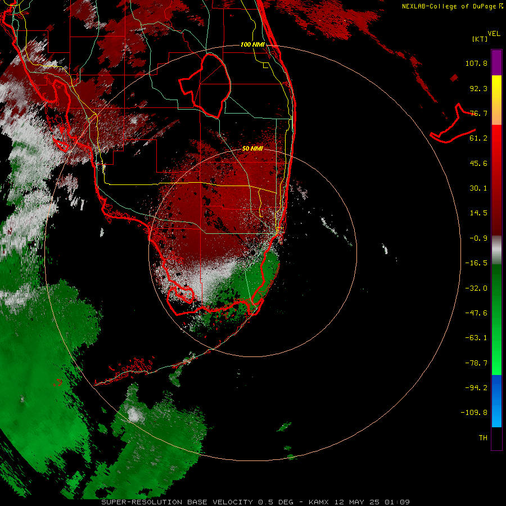Click the 100 NMI range ring label

click(252, 44)
